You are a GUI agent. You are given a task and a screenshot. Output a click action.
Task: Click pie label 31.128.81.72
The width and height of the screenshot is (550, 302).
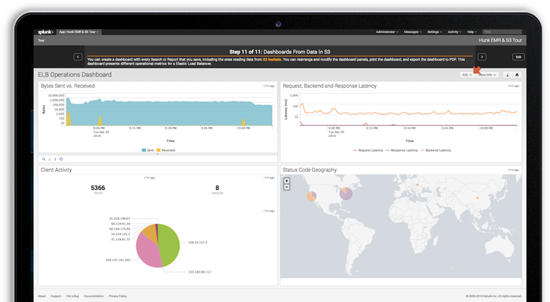click(120, 239)
